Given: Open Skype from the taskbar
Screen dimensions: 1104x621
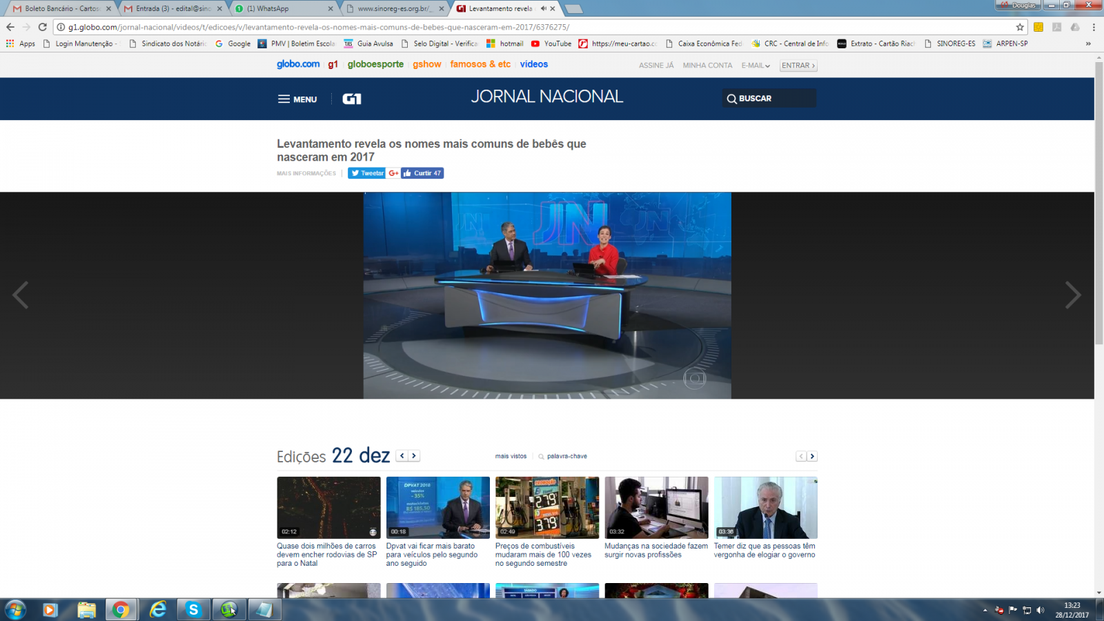Looking at the screenshot, I should (193, 610).
